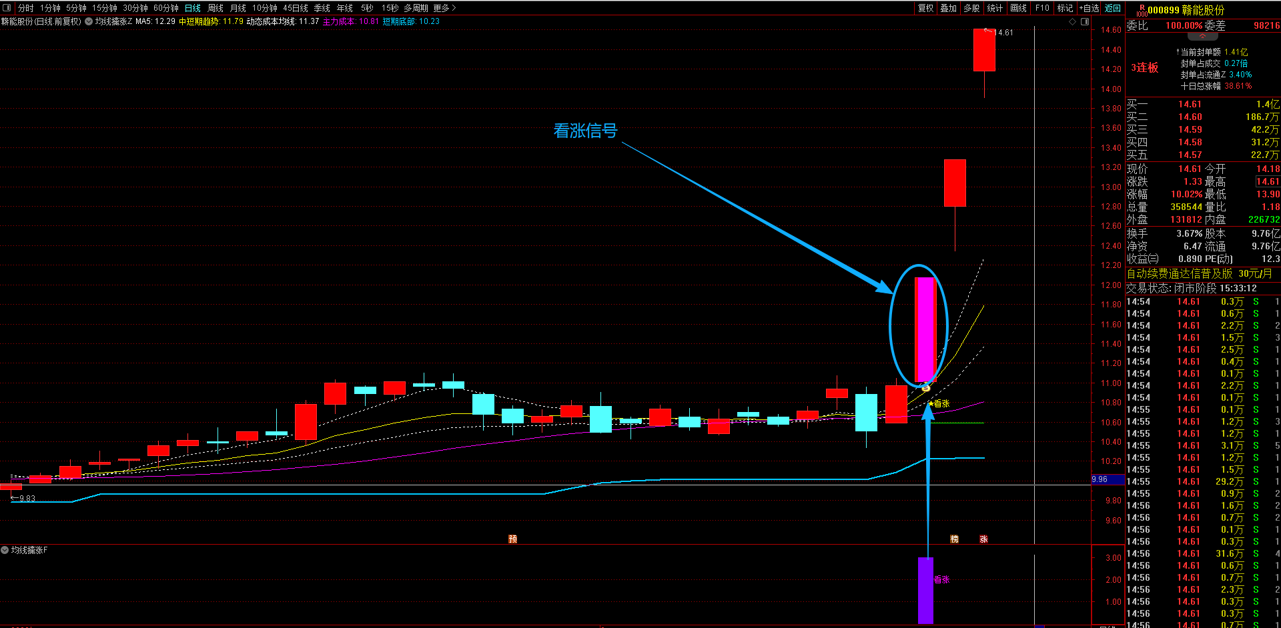
Task: Click the 短期底部: 10.23 indicator label
Action: [411, 21]
